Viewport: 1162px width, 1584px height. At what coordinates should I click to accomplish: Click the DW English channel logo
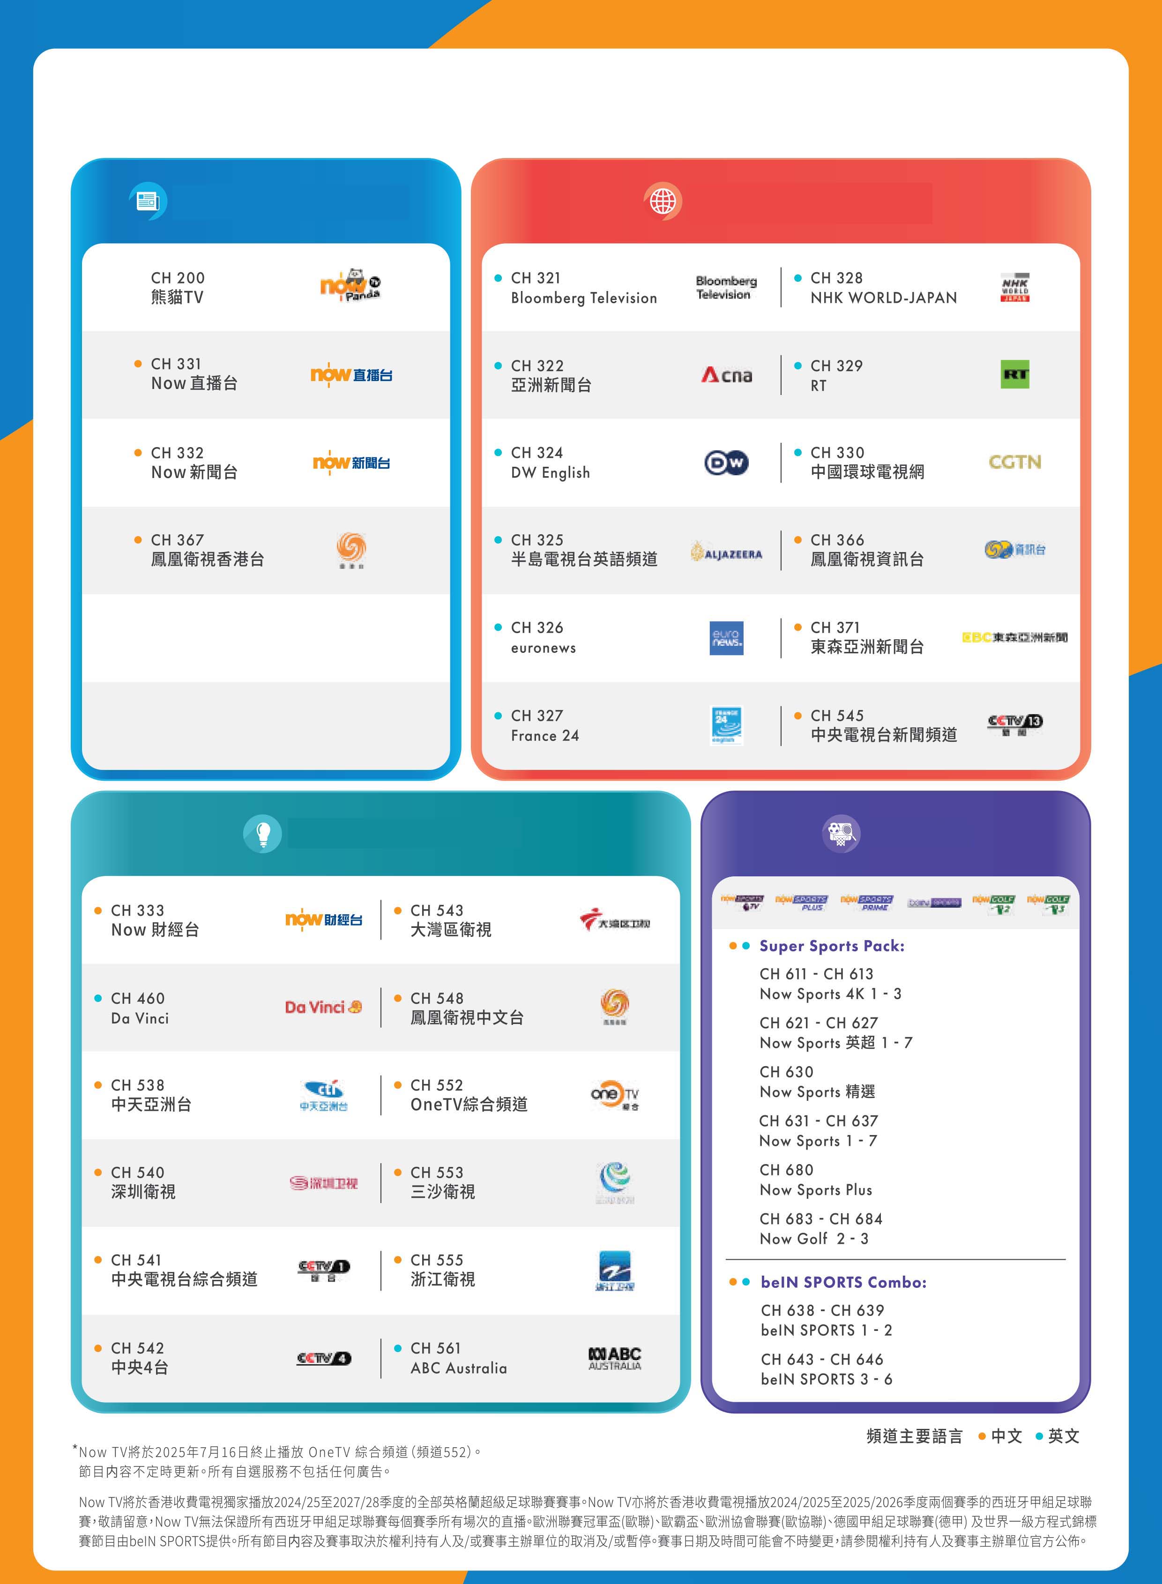point(727,463)
